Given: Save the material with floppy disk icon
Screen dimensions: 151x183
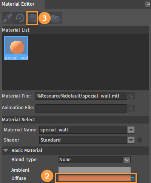Looking at the screenshot, I should point(32,18).
